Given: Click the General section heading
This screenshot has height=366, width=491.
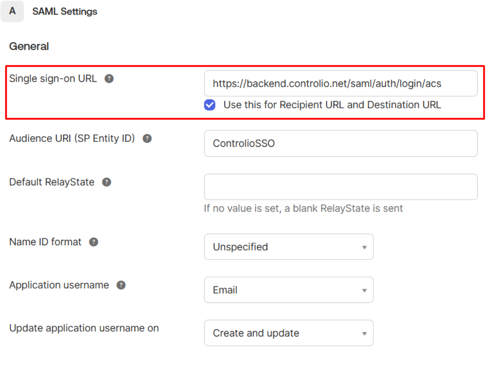Looking at the screenshot, I should coord(29,47).
